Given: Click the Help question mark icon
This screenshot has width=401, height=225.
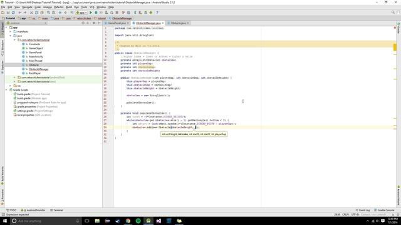Looking at the screenshot, I should tap(157, 12).
